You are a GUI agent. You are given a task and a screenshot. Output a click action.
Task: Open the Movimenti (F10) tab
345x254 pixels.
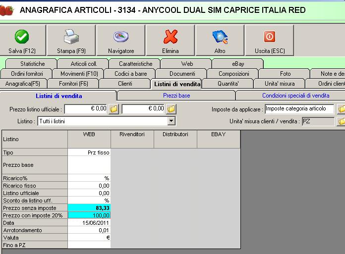click(79, 74)
